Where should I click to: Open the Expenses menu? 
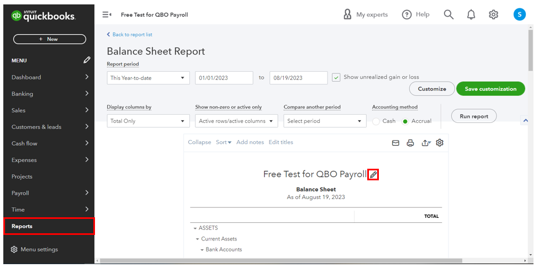pyautogui.click(x=49, y=159)
